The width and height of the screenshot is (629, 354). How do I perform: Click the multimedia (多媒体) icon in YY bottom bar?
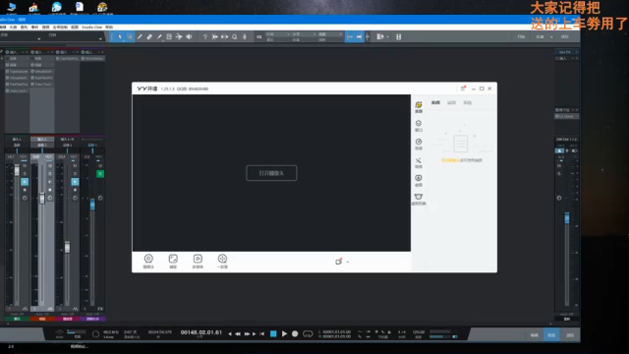198,261
